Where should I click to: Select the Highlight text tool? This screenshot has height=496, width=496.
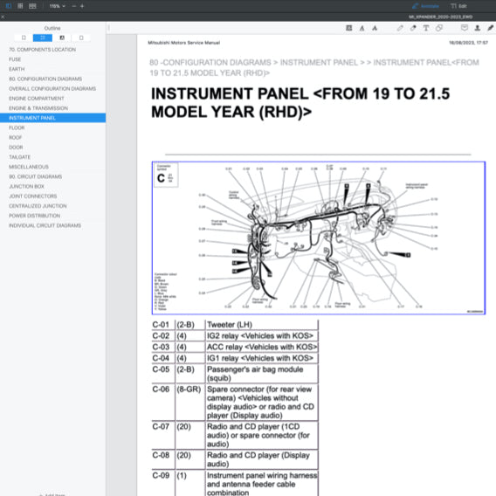click(x=349, y=28)
